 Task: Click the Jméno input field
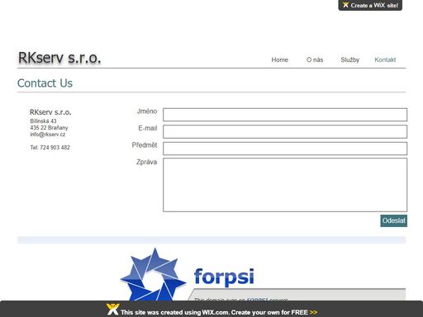285,115
